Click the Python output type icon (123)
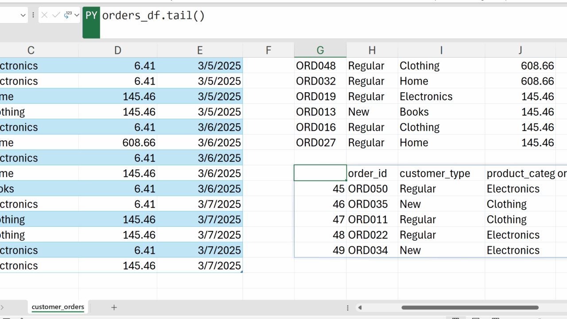The height and width of the screenshot is (319, 567). (68, 15)
